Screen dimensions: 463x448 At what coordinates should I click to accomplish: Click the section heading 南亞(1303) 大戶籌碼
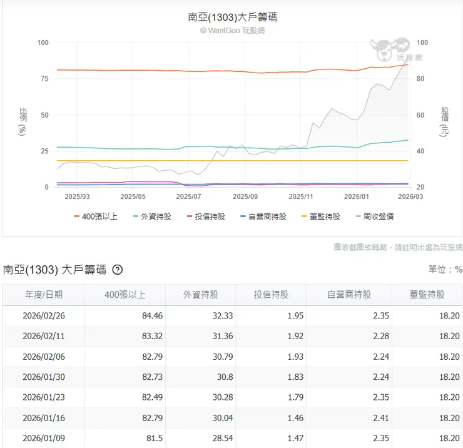pos(54,270)
